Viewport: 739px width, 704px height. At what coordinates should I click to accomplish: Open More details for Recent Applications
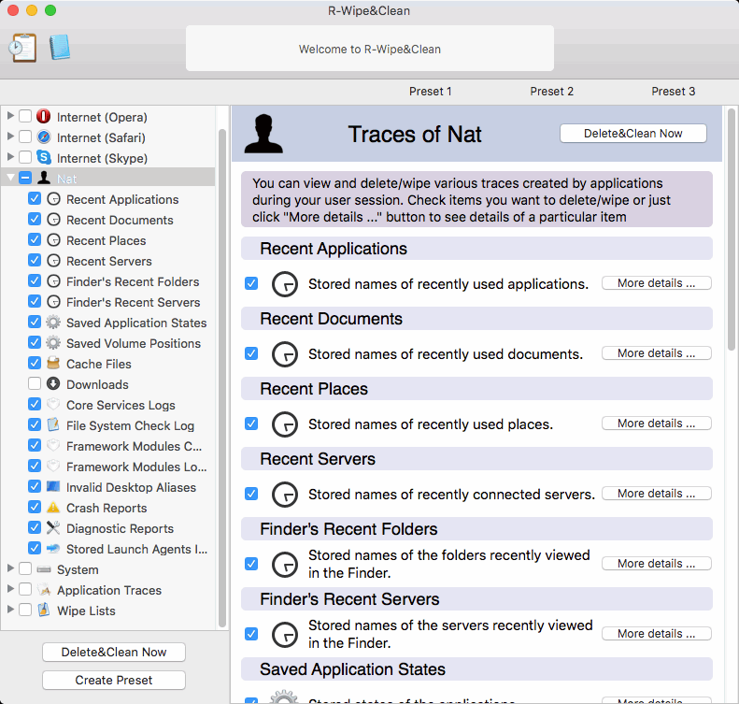click(657, 283)
